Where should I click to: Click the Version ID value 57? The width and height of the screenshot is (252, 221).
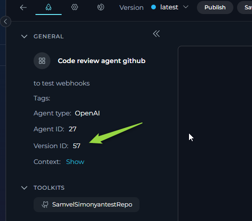pyautogui.click(x=77, y=146)
